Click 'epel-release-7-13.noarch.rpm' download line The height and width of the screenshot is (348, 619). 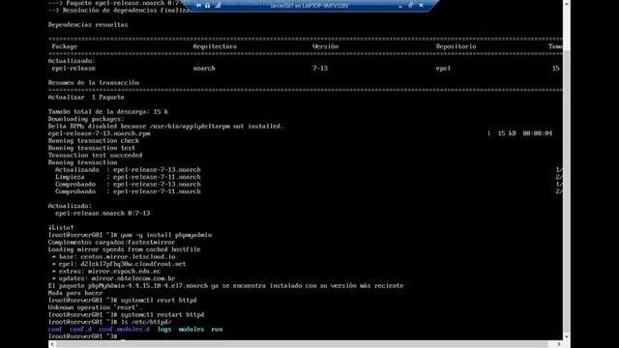[x=99, y=133]
